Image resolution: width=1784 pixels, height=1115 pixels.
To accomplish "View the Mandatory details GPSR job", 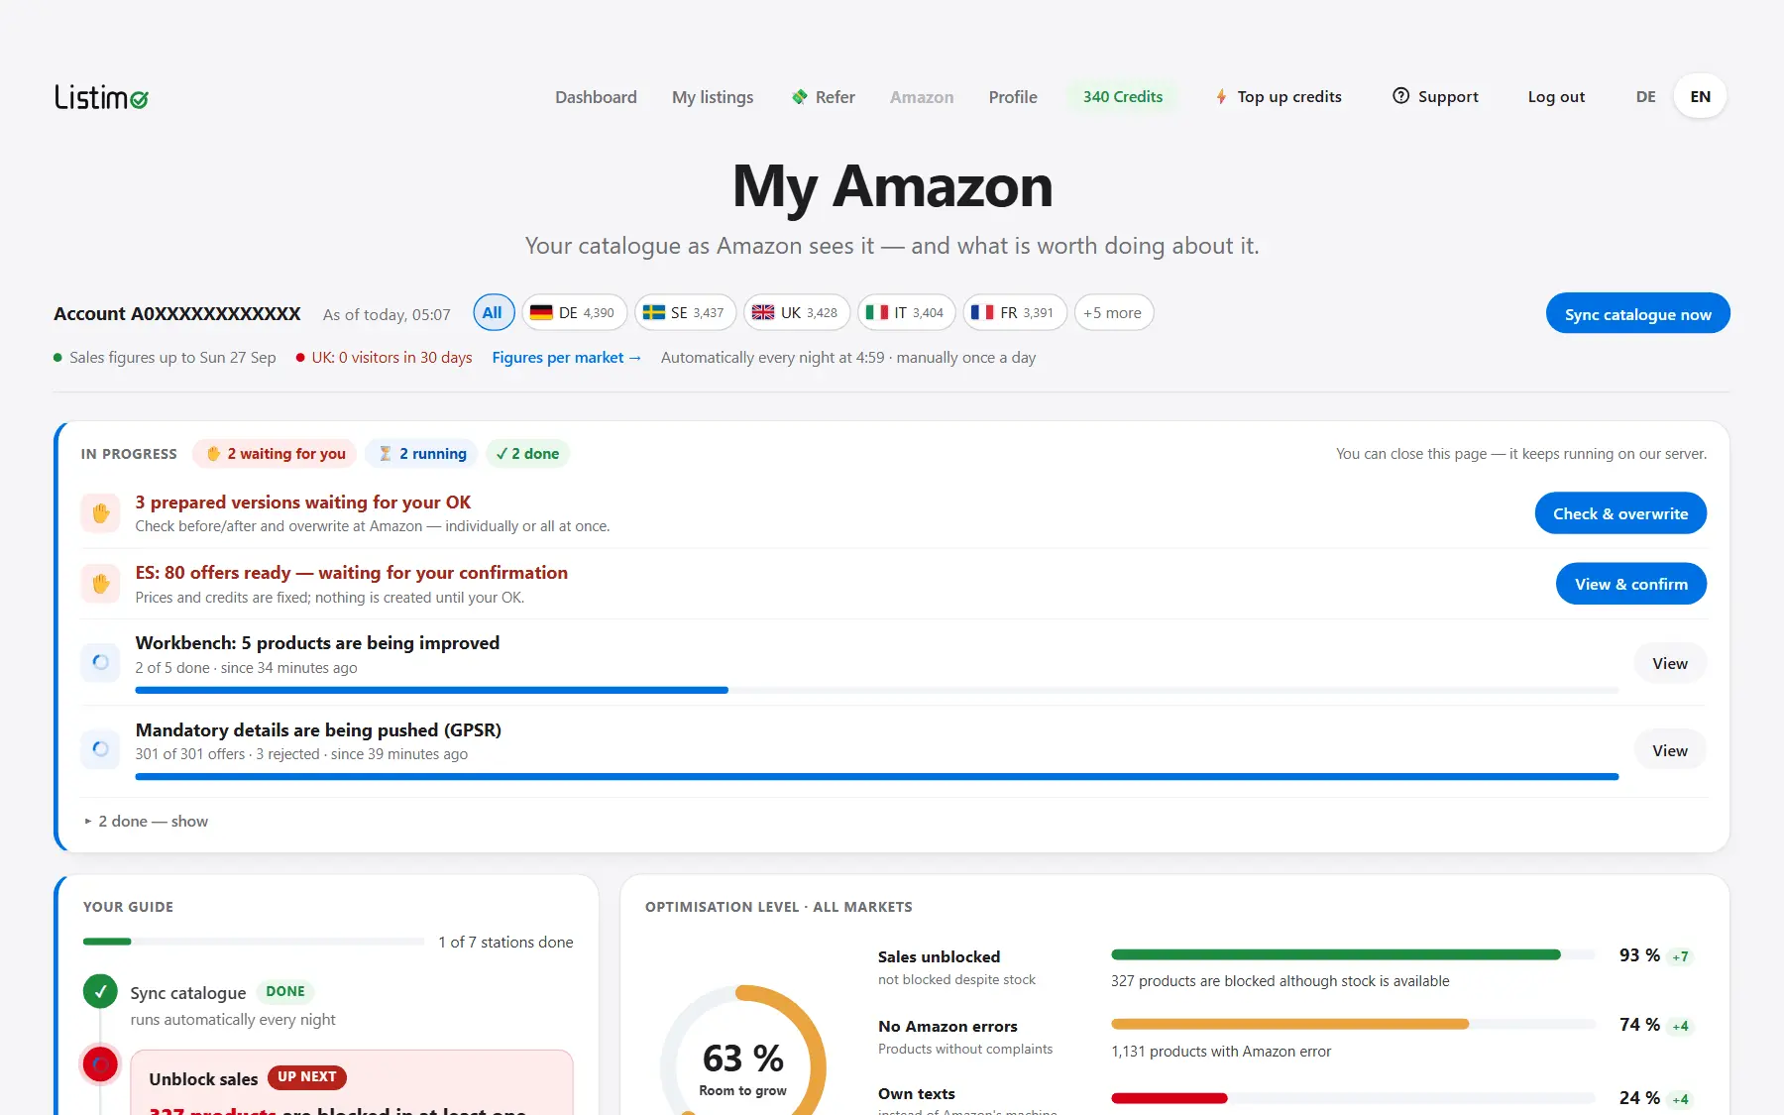I will [x=1669, y=751].
